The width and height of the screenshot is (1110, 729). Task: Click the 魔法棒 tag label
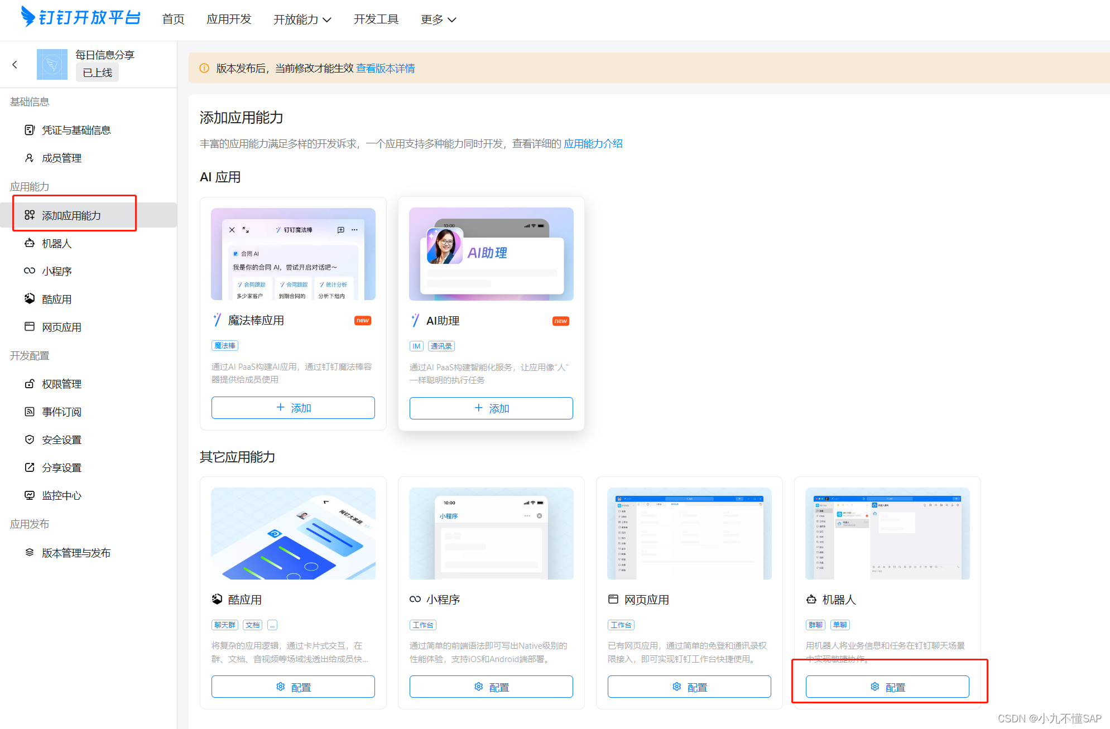[x=225, y=346]
